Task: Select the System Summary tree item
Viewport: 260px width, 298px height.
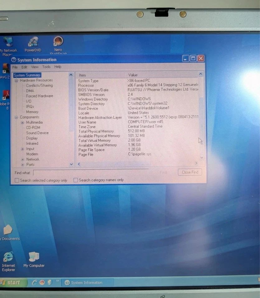Action: pos(27,75)
